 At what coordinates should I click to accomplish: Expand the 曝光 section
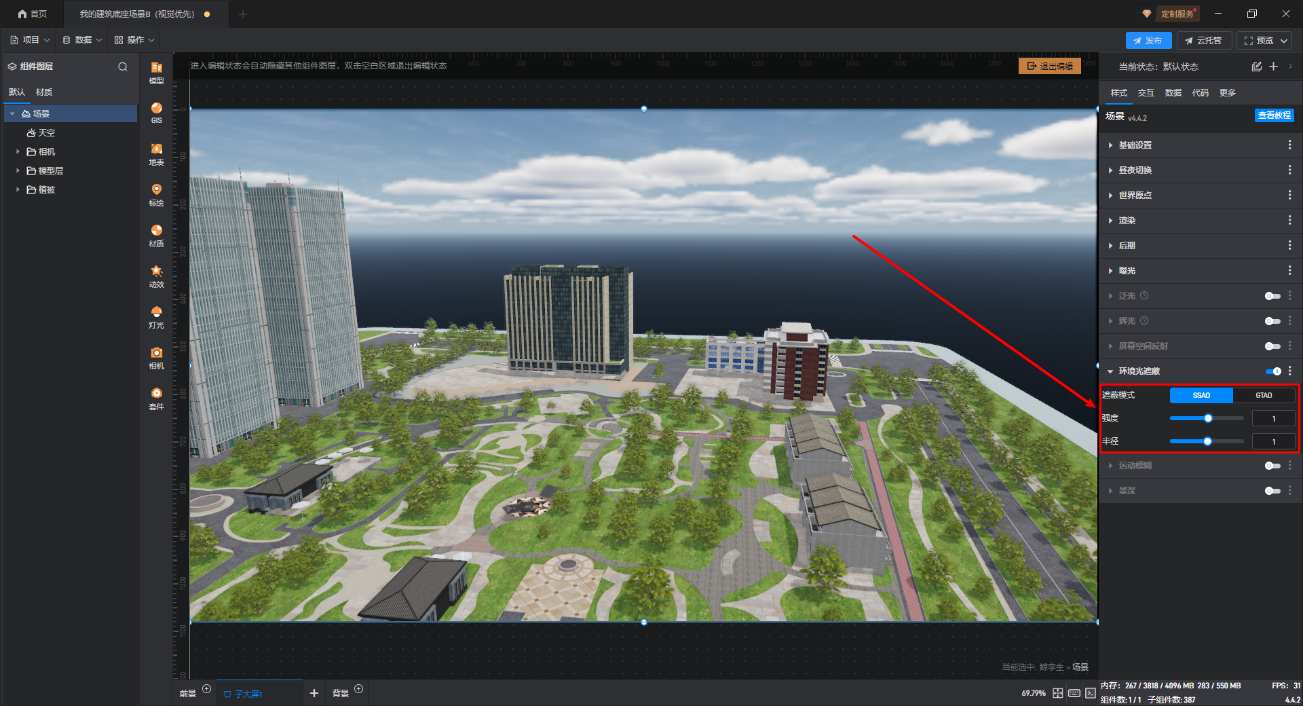[x=1110, y=271]
